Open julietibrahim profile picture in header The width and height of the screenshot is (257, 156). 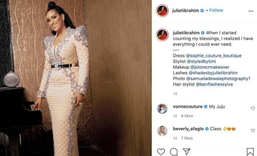[x=162, y=11]
